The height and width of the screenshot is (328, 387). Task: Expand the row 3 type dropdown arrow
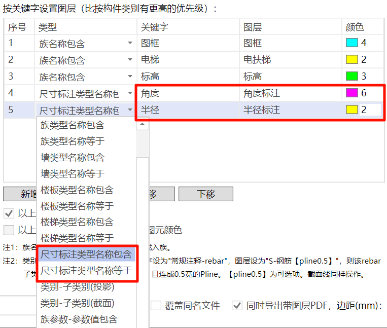click(x=130, y=77)
